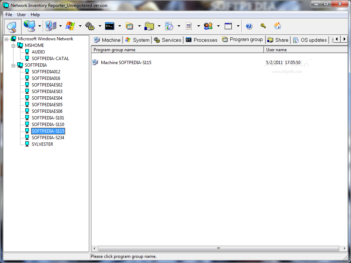Open dropdown arrow next to Windows flag icon
The image size is (351, 263).
pyautogui.click(x=80, y=26)
